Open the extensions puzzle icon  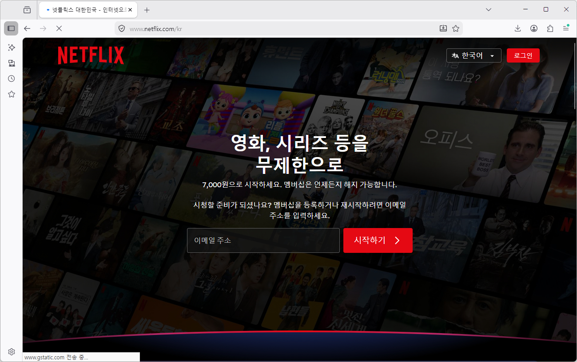pos(550,28)
